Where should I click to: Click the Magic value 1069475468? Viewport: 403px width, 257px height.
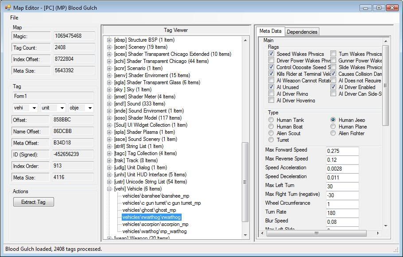(74, 36)
